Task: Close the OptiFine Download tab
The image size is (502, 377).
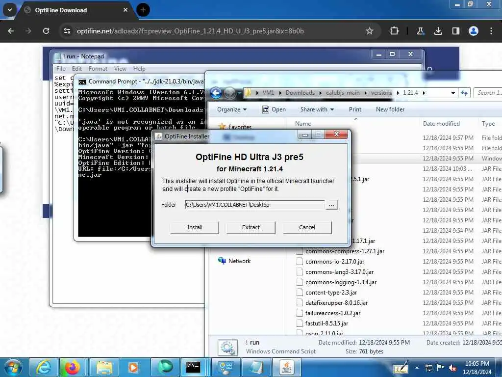Action: click(125, 10)
